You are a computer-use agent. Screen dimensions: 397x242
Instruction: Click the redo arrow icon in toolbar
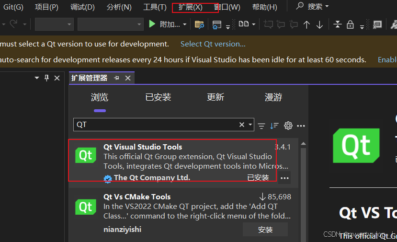pos(13,24)
